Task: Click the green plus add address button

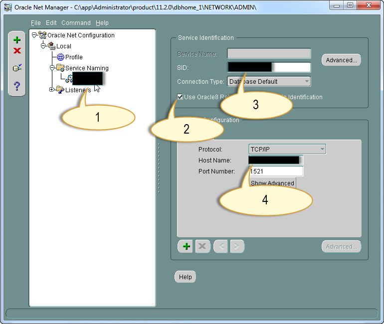Action: [186, 246]
